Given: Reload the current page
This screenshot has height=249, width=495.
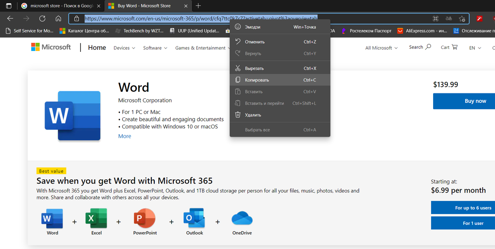Looking at the screenshot, I should (x=42, y=19).
